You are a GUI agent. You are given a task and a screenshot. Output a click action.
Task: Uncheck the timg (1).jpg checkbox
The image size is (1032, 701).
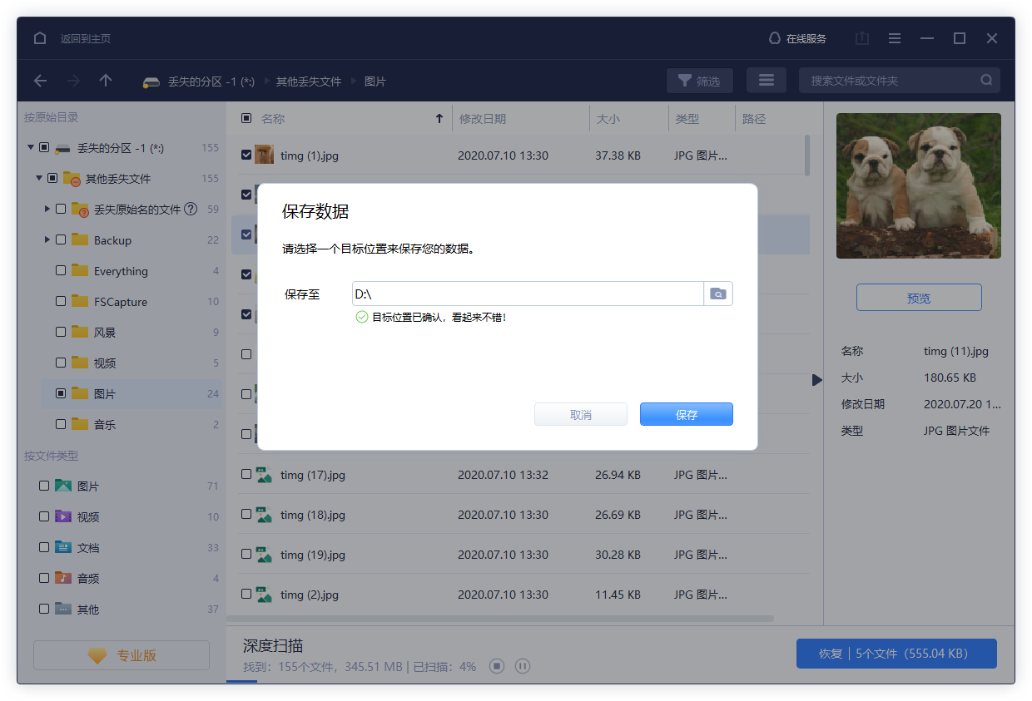click(x=246, y=155)
